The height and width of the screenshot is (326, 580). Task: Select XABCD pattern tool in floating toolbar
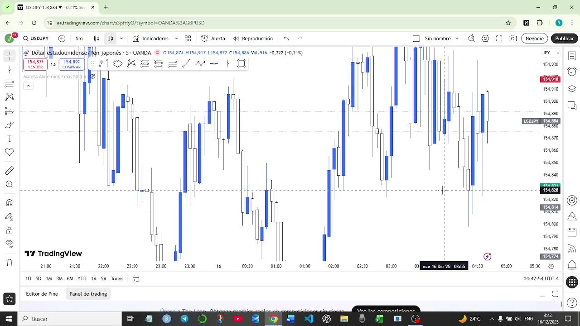tap(131, 63)
